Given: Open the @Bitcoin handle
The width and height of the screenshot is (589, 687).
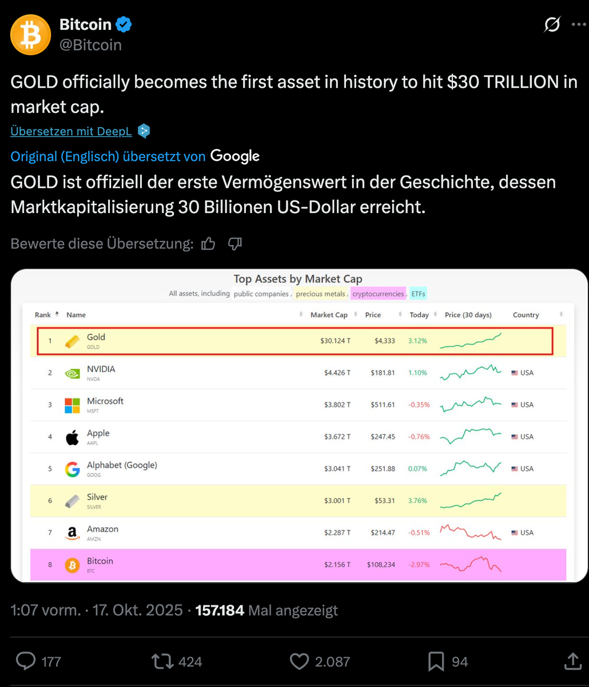Looking at the screenshot, I should coord(90,45).
